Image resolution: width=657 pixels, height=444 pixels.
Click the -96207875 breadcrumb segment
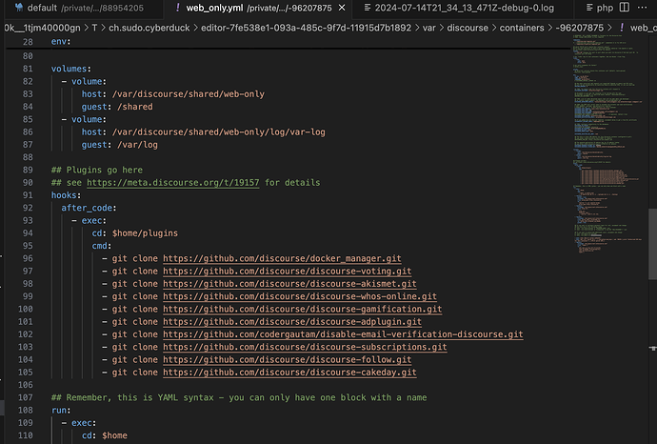580,28
